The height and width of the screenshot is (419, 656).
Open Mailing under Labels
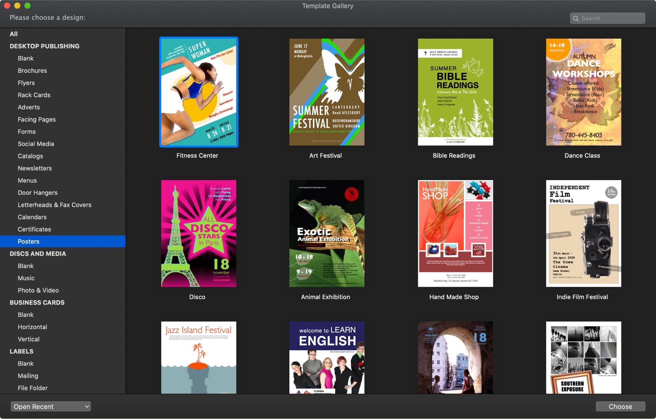(x=28, y=376)
